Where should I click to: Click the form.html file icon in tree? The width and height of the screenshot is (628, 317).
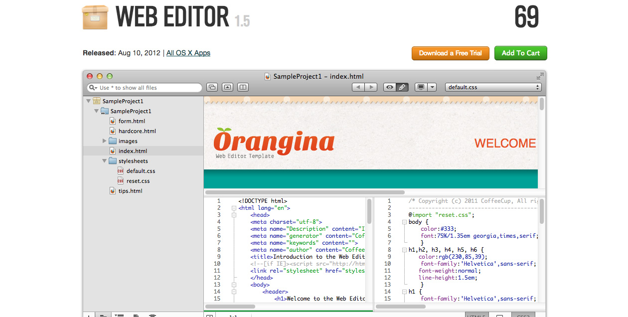point(113,121)
